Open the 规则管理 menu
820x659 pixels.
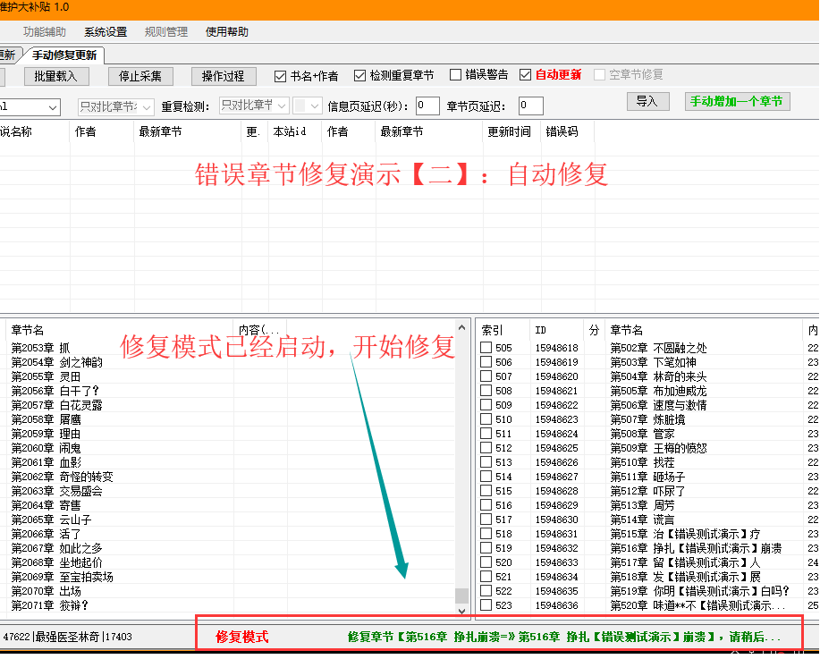[x=166, y=32]
